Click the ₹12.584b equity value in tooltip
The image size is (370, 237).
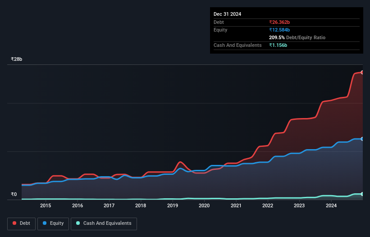pyautogui.click(x=279, y=30)
